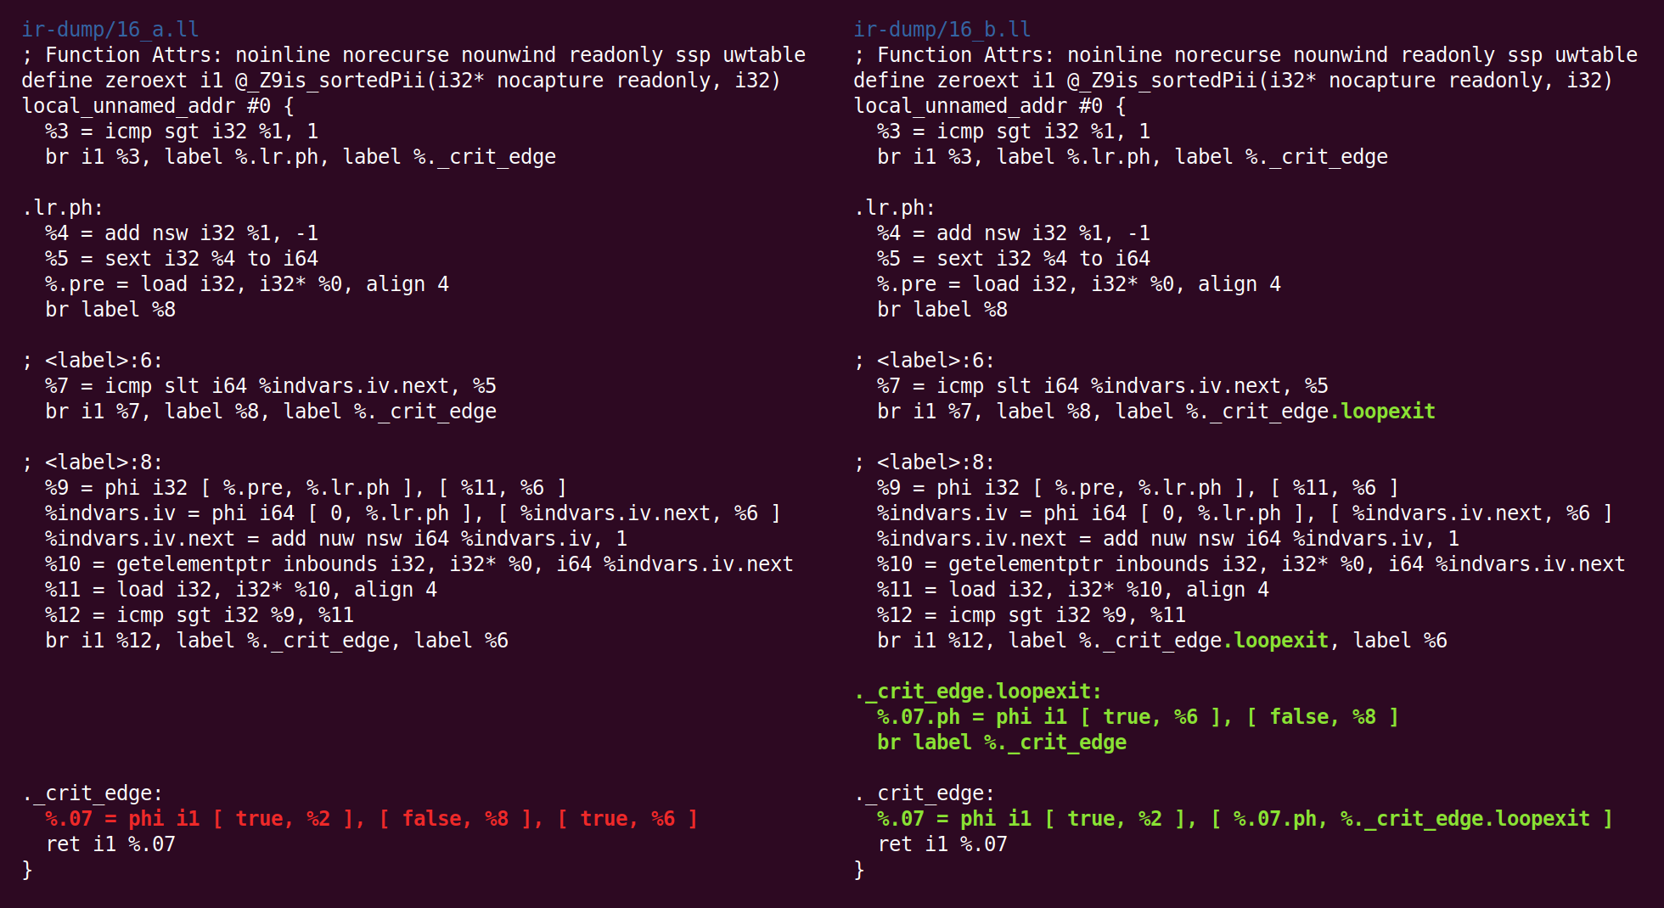This screenshot has width=1664, height=908.
Task: Click the '; <label>:6:' comment in left pane
Action: click(x=93, y=361)
